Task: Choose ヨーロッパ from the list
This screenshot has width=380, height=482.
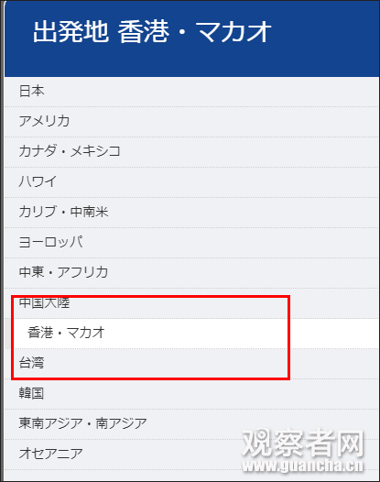Action: pyautogui.click(x=191, y=243)
